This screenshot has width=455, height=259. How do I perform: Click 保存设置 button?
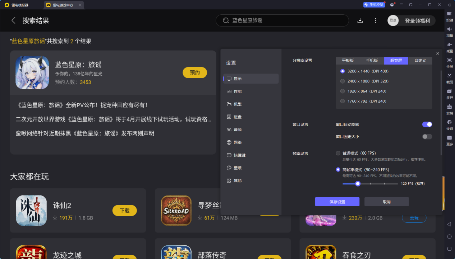tap(337, 202)
